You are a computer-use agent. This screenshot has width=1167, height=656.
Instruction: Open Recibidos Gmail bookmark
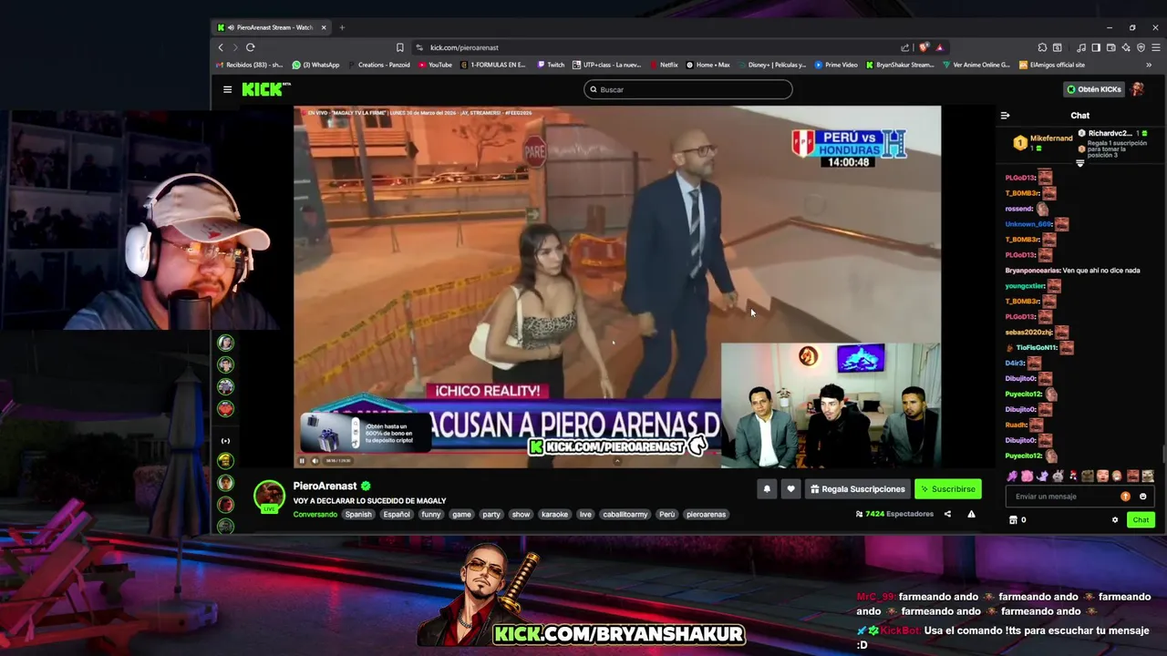(x=250, y=65)
